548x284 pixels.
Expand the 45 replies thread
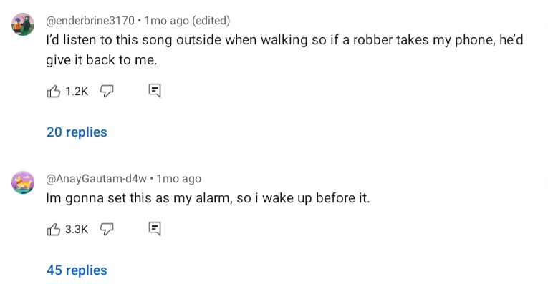pyautogui.click(x=77, y=270)
